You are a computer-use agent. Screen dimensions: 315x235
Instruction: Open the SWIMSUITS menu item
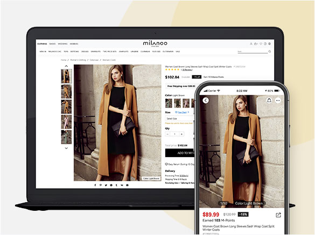[96, 52]
